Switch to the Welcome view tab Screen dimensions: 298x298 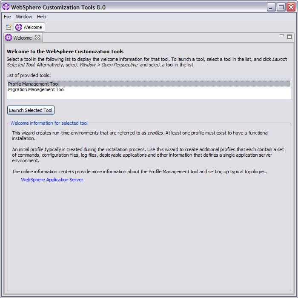23,38
